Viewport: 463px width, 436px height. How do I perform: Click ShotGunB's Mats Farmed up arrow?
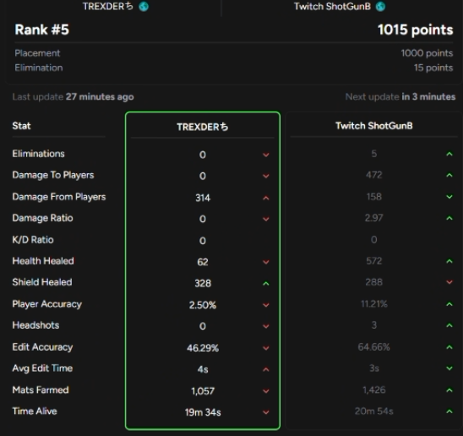coord(449,390)
